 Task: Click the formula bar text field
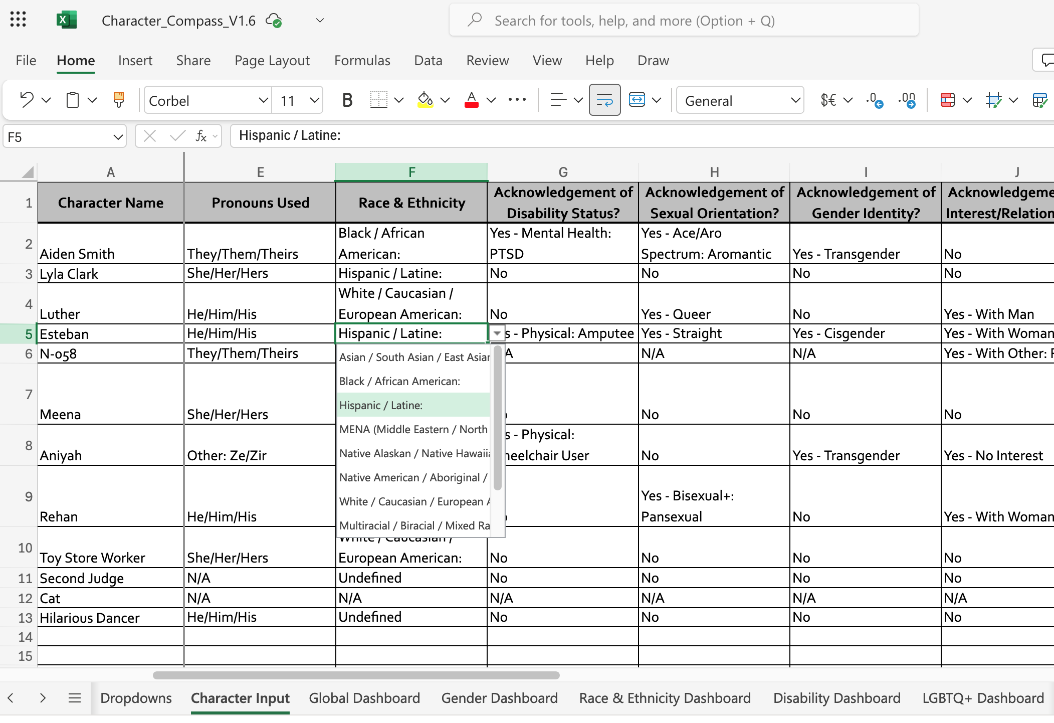coord(642,136)
